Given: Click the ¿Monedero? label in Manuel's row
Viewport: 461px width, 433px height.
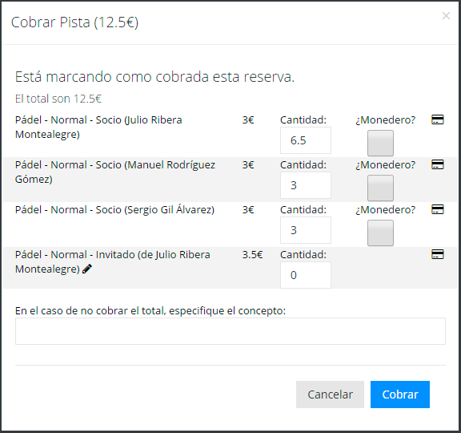Looking at the screenshot, I should [x=386, y=164].
